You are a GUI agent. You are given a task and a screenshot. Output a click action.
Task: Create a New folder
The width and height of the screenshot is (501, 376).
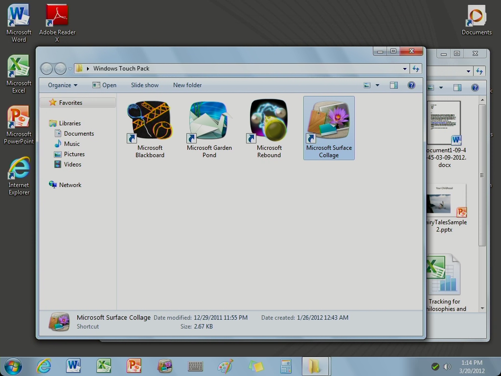coord(187,85)
